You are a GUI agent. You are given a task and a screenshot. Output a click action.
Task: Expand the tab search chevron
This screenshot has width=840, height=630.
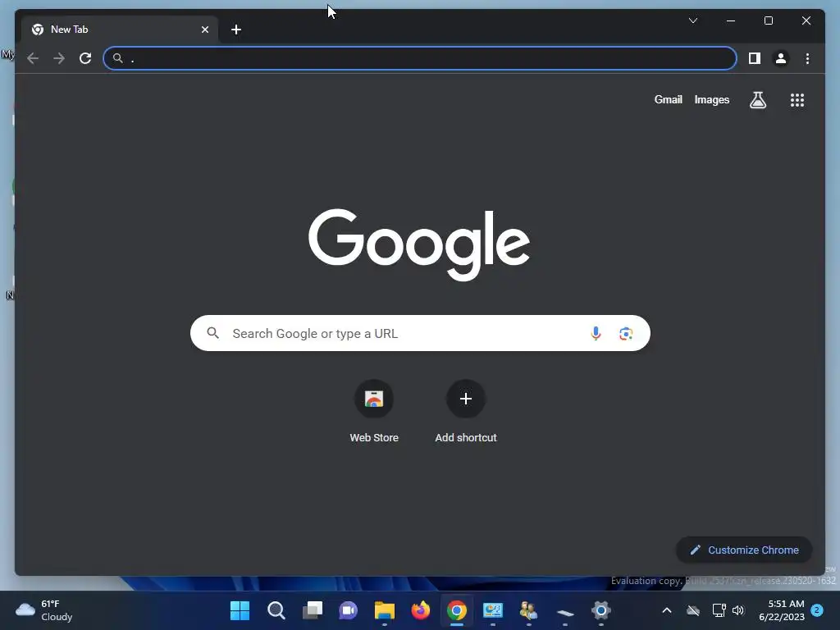pyautogui.click(x=693, y=21)
